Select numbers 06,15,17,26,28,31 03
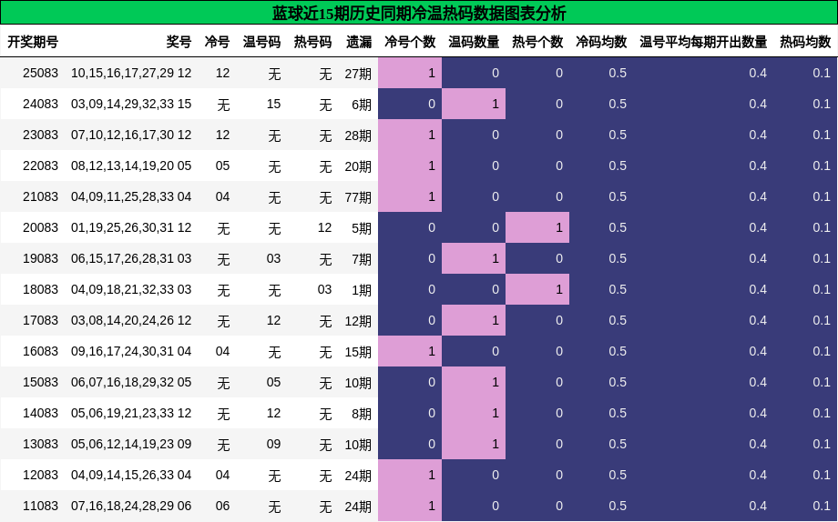 click(131, 259)
